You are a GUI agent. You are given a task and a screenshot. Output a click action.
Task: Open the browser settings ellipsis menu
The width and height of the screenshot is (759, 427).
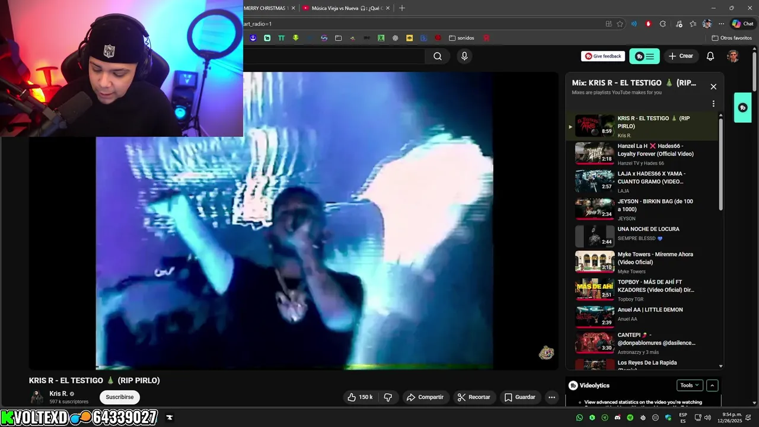pos(721,24)
